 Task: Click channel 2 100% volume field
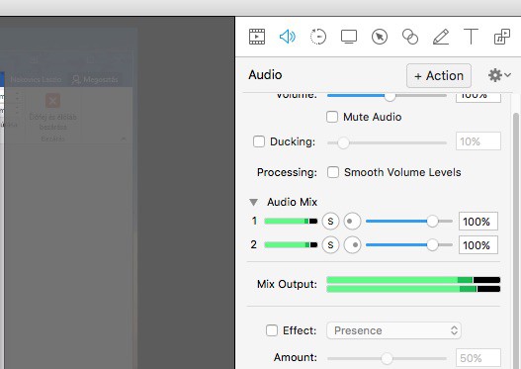point(478,245)
